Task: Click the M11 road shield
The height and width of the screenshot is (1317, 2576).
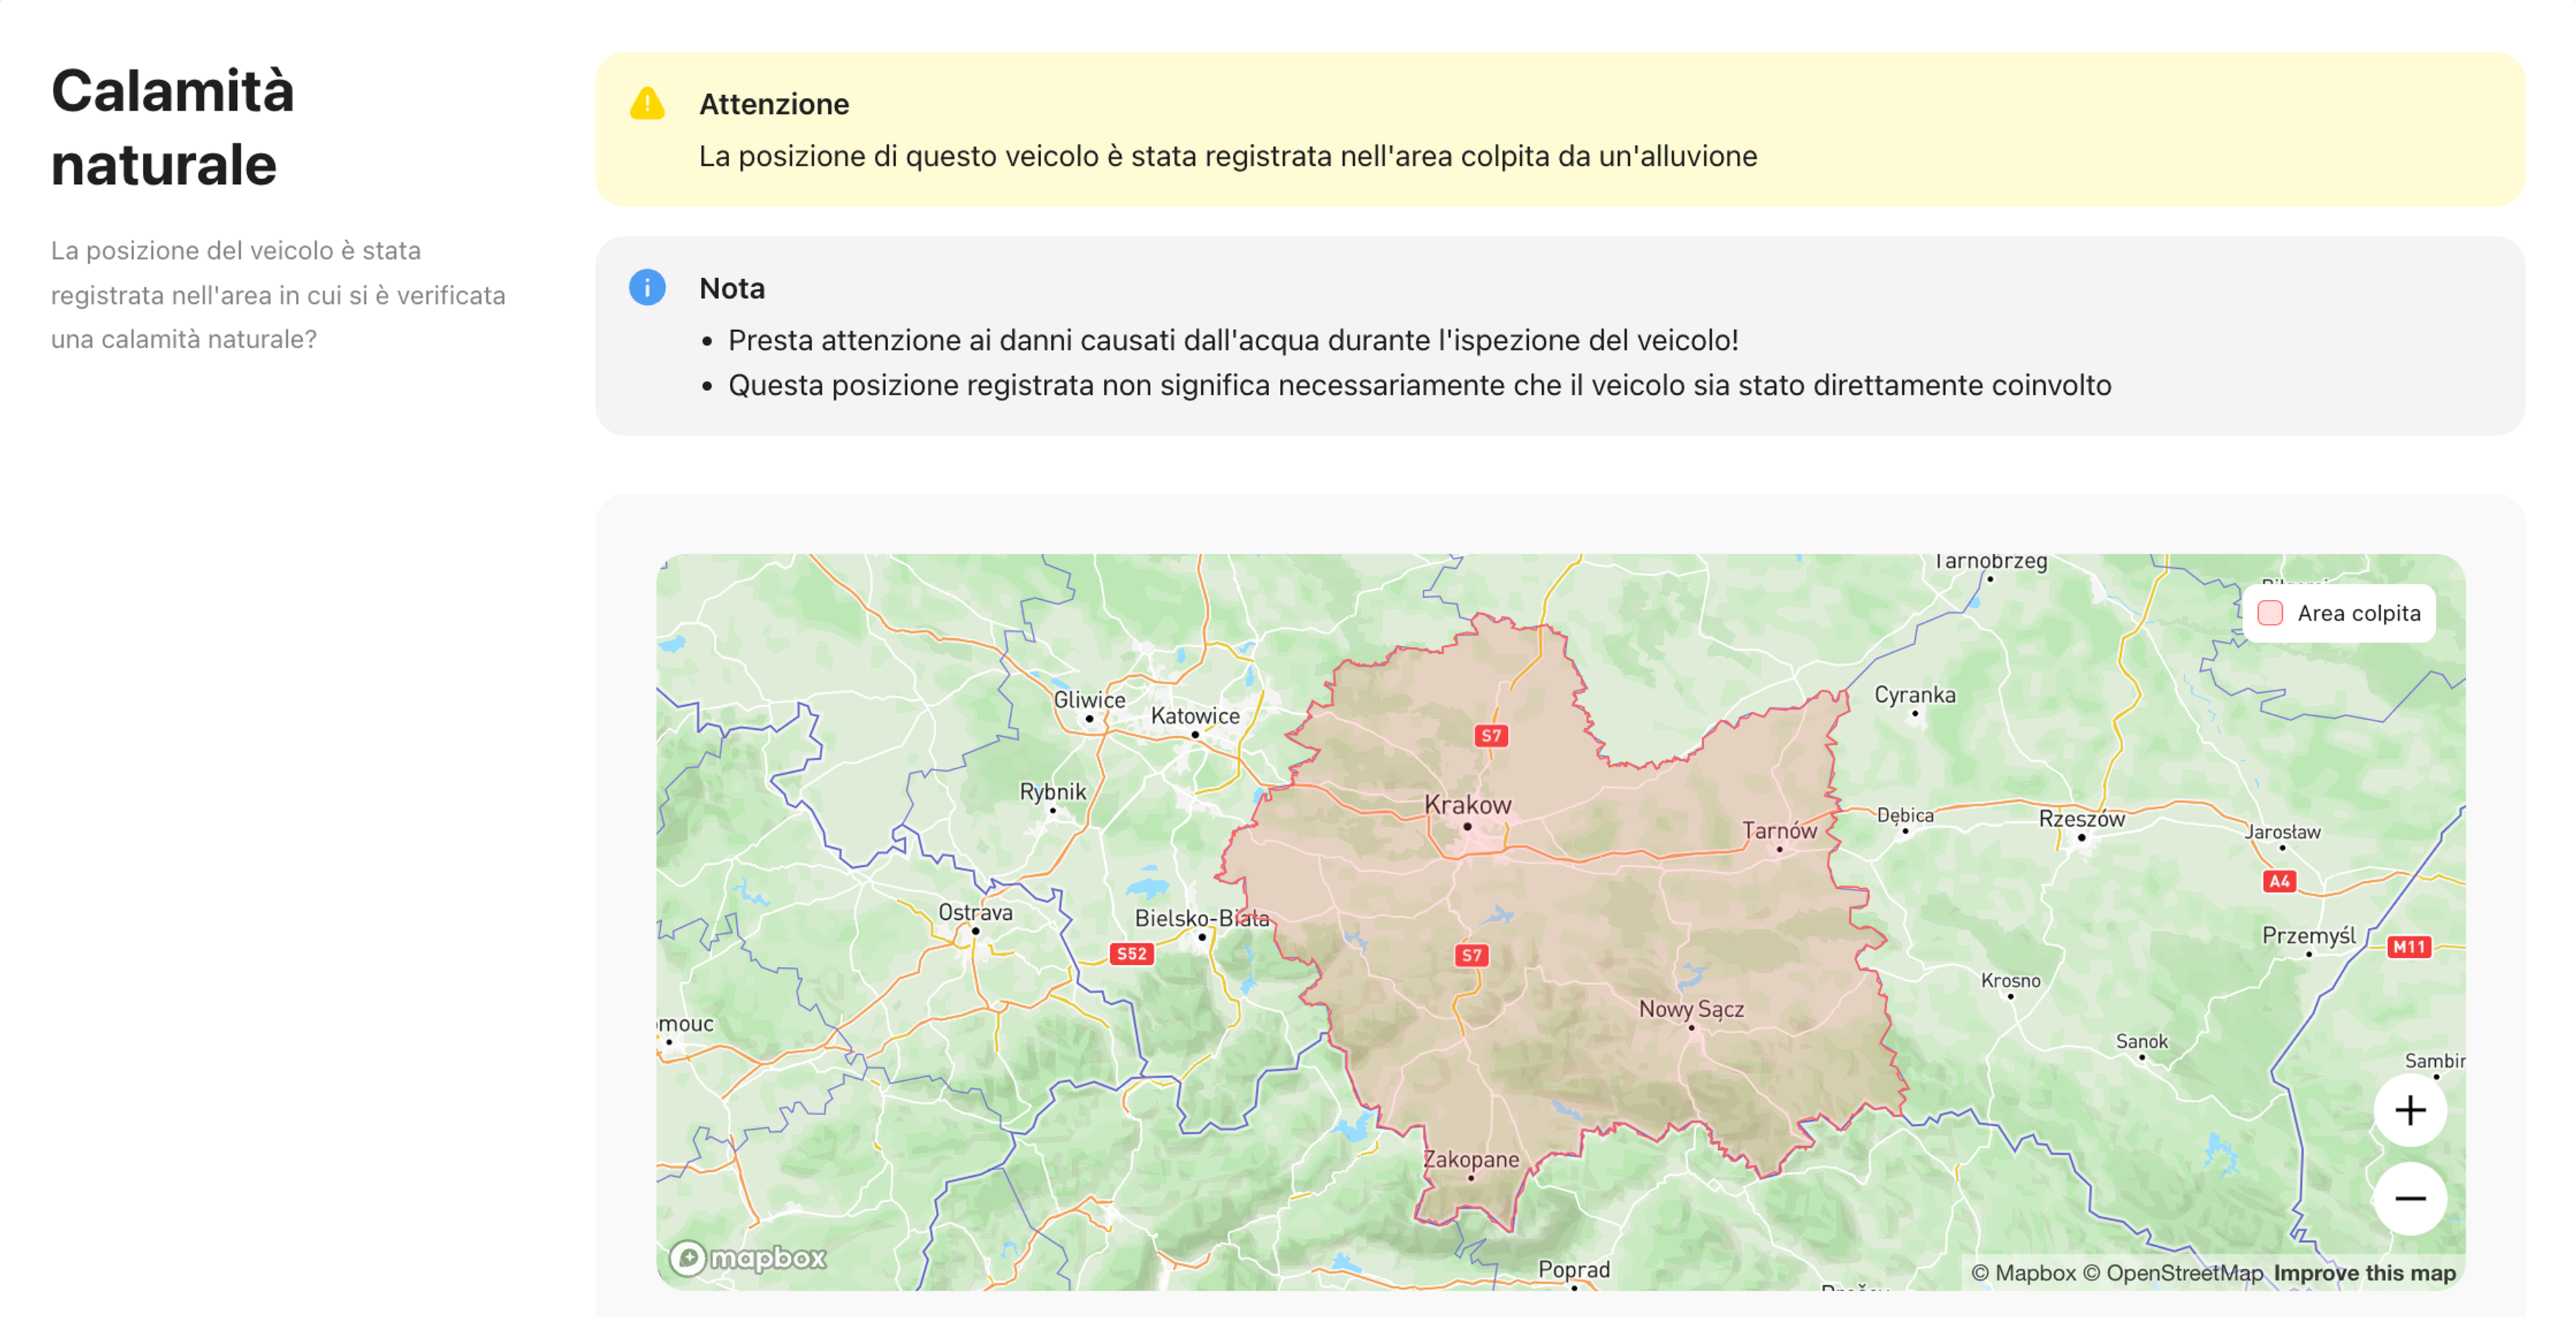Action: click(x=2408, y=947)
